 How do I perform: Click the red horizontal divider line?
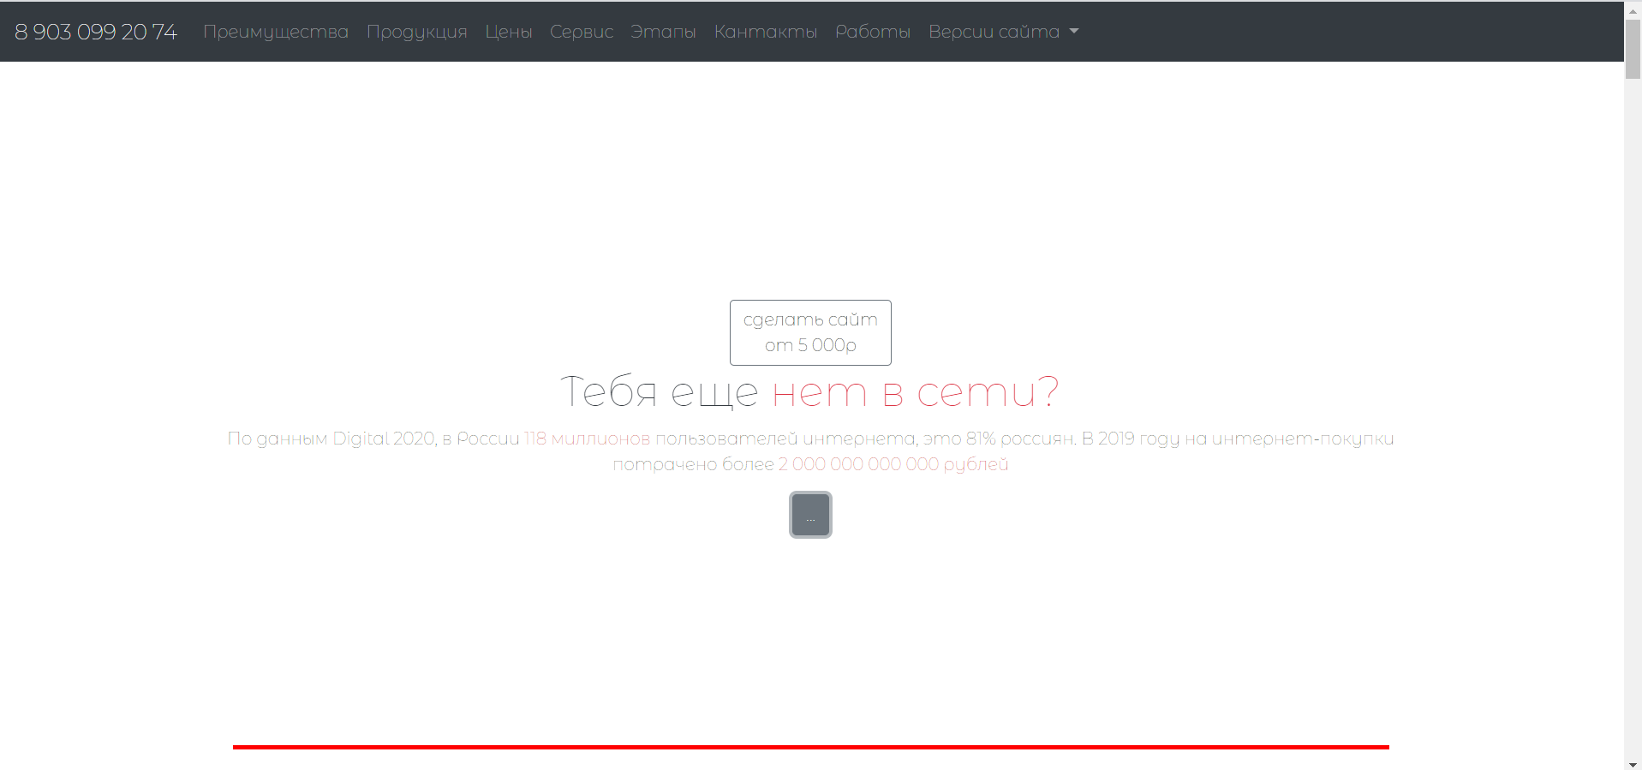[x=810, y=747]
